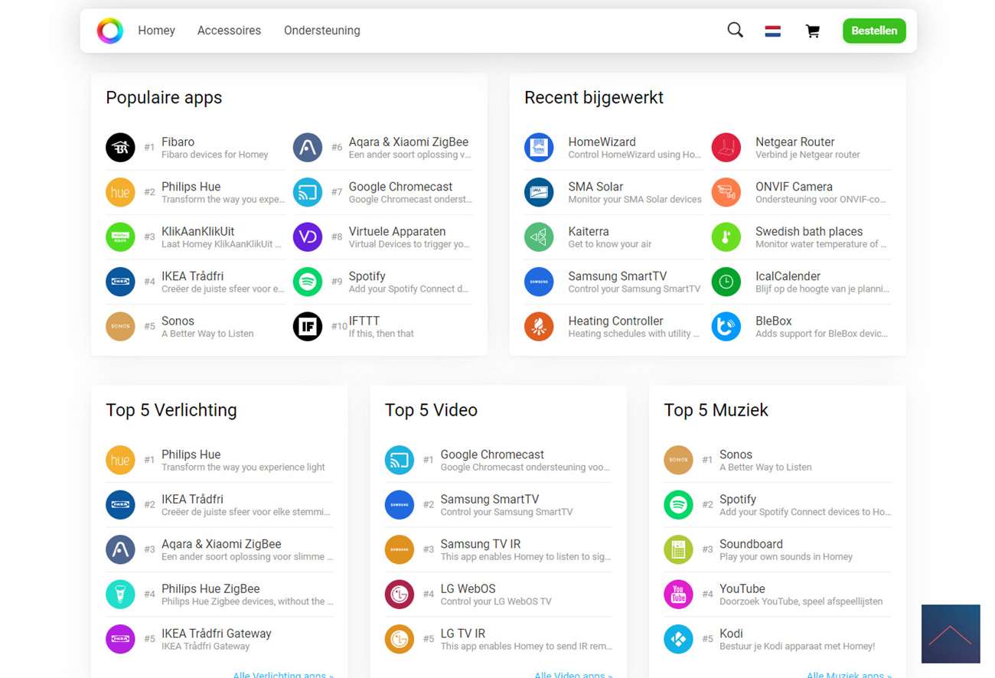The width and height of the screenshot is (995, 678).
Task: Open the Homey menu item
Action: (156, 31)
